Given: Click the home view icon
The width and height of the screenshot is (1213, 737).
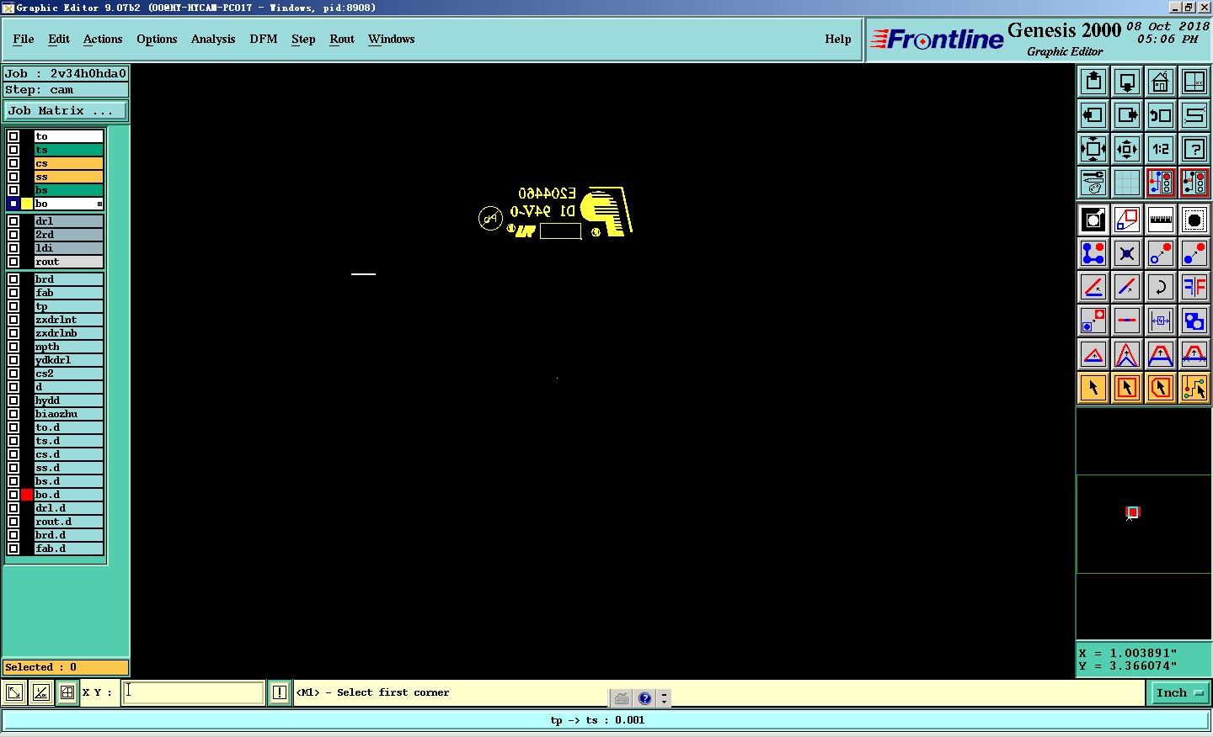Looking at the screenshot, I should 1161,82.
